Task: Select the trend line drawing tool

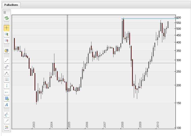Action: (7, 61)
